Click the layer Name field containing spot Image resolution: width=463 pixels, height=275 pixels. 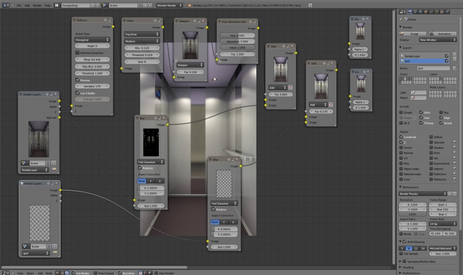tap(433, 68)
